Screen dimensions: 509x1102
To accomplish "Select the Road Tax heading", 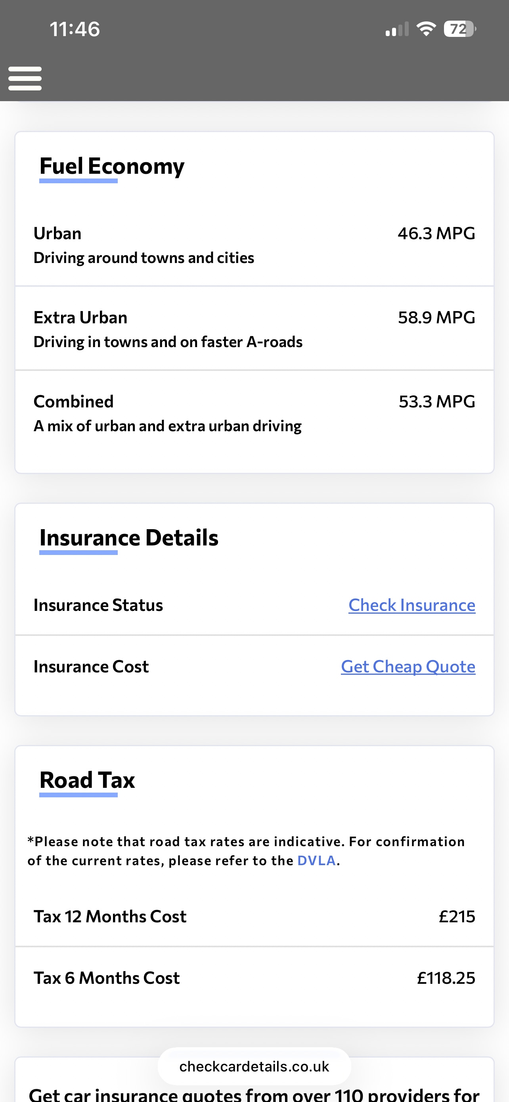I will coord(87,780).
